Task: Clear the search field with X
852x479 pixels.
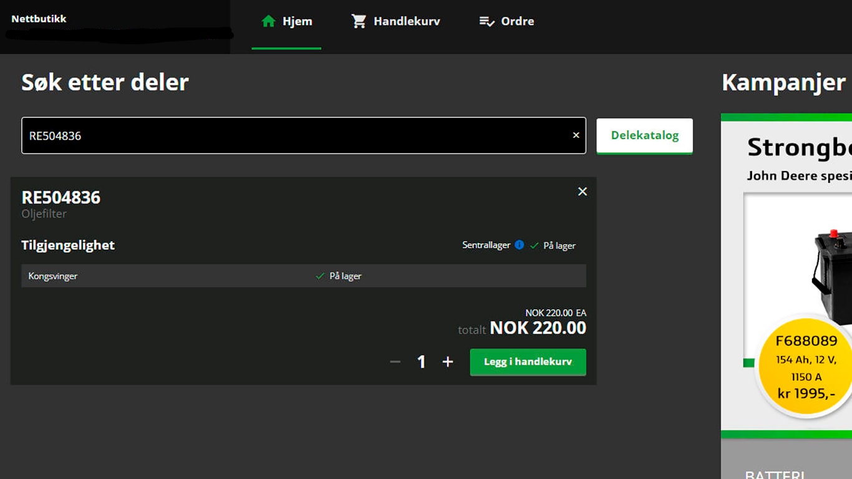Action: click(576, 135)
